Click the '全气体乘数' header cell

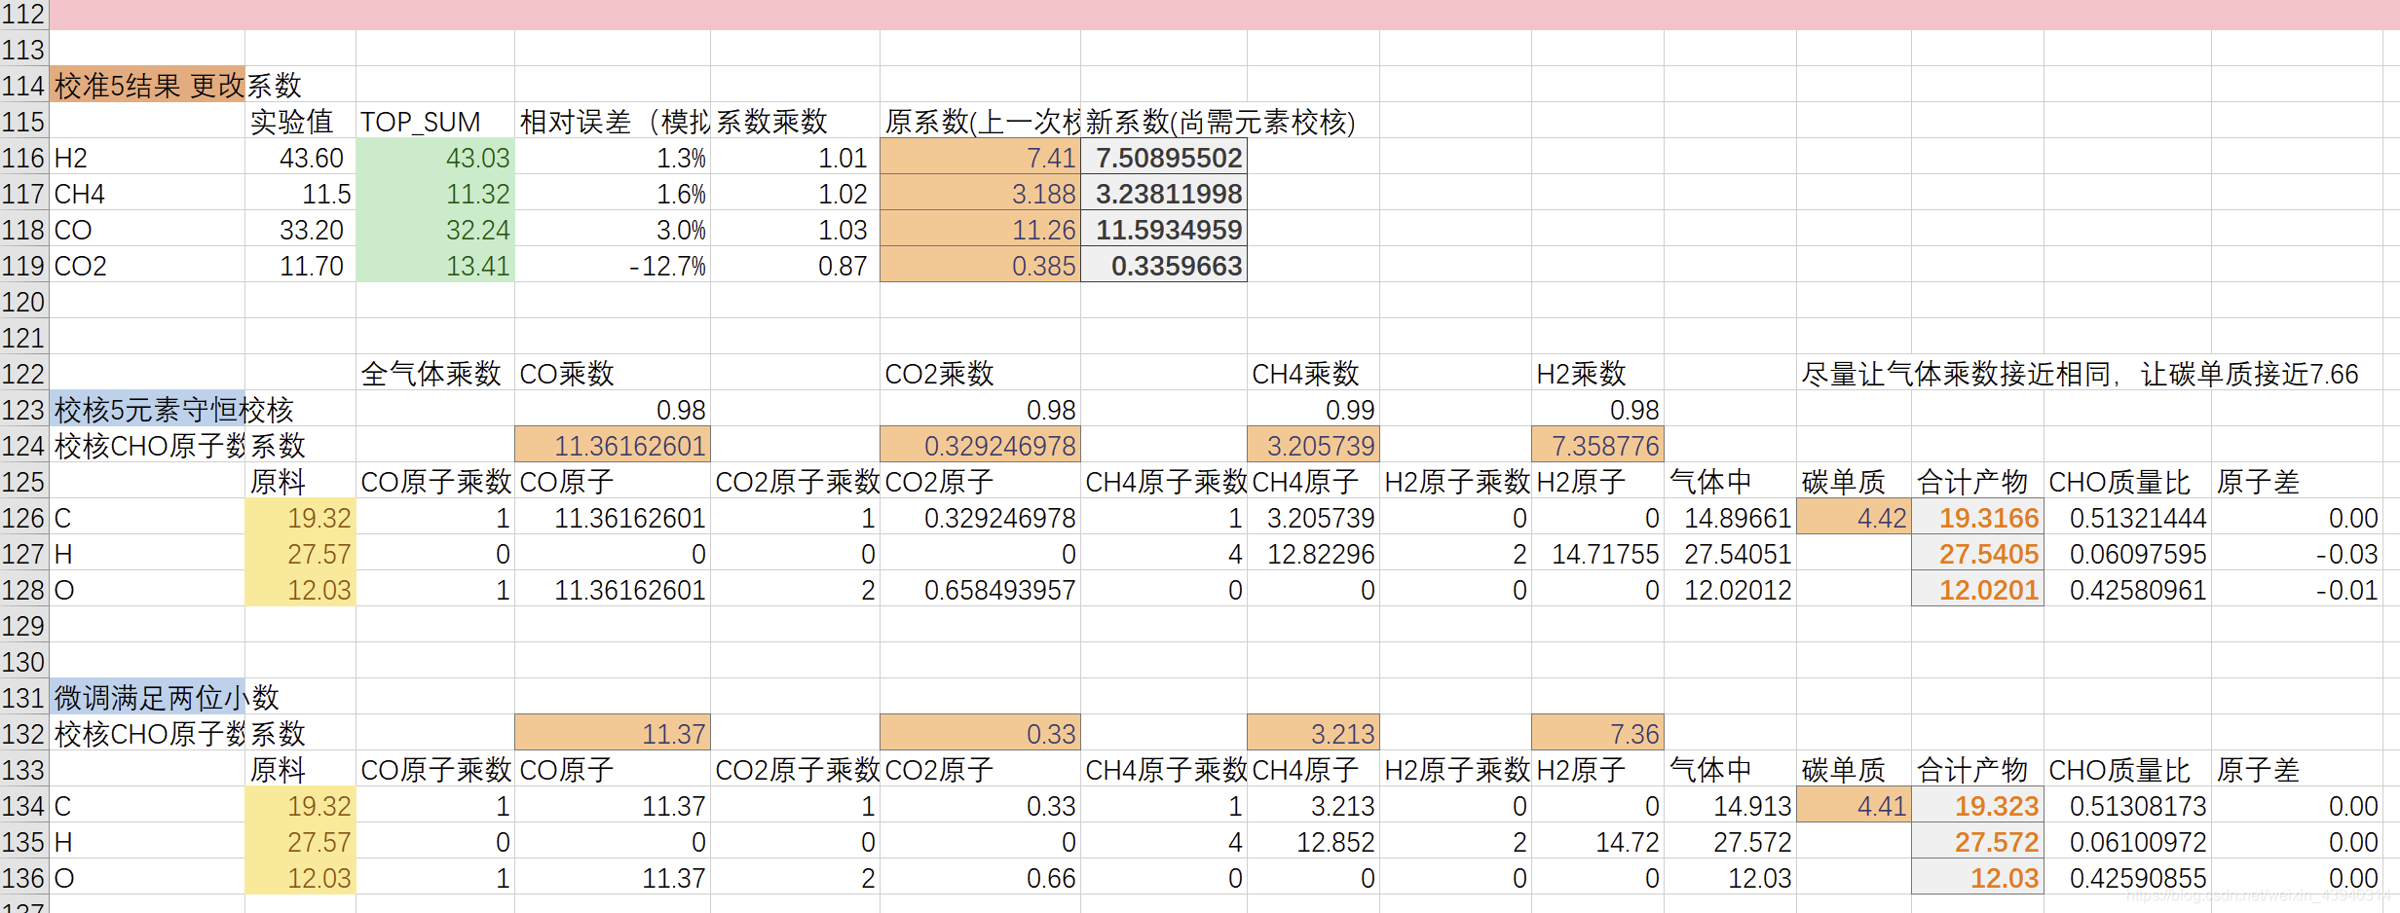tap(435, 374)
